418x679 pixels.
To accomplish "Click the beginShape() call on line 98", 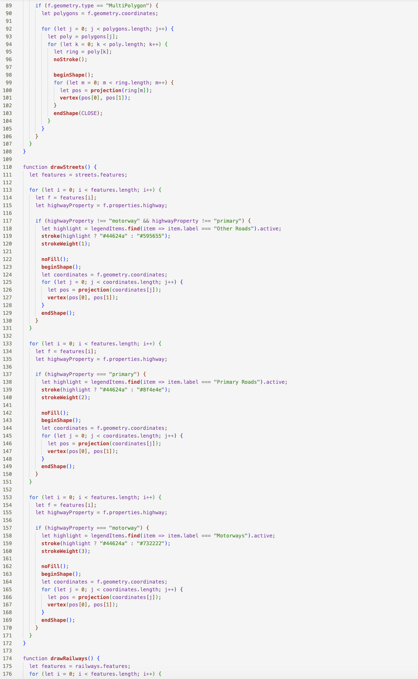I will click(x=73, y=75).
